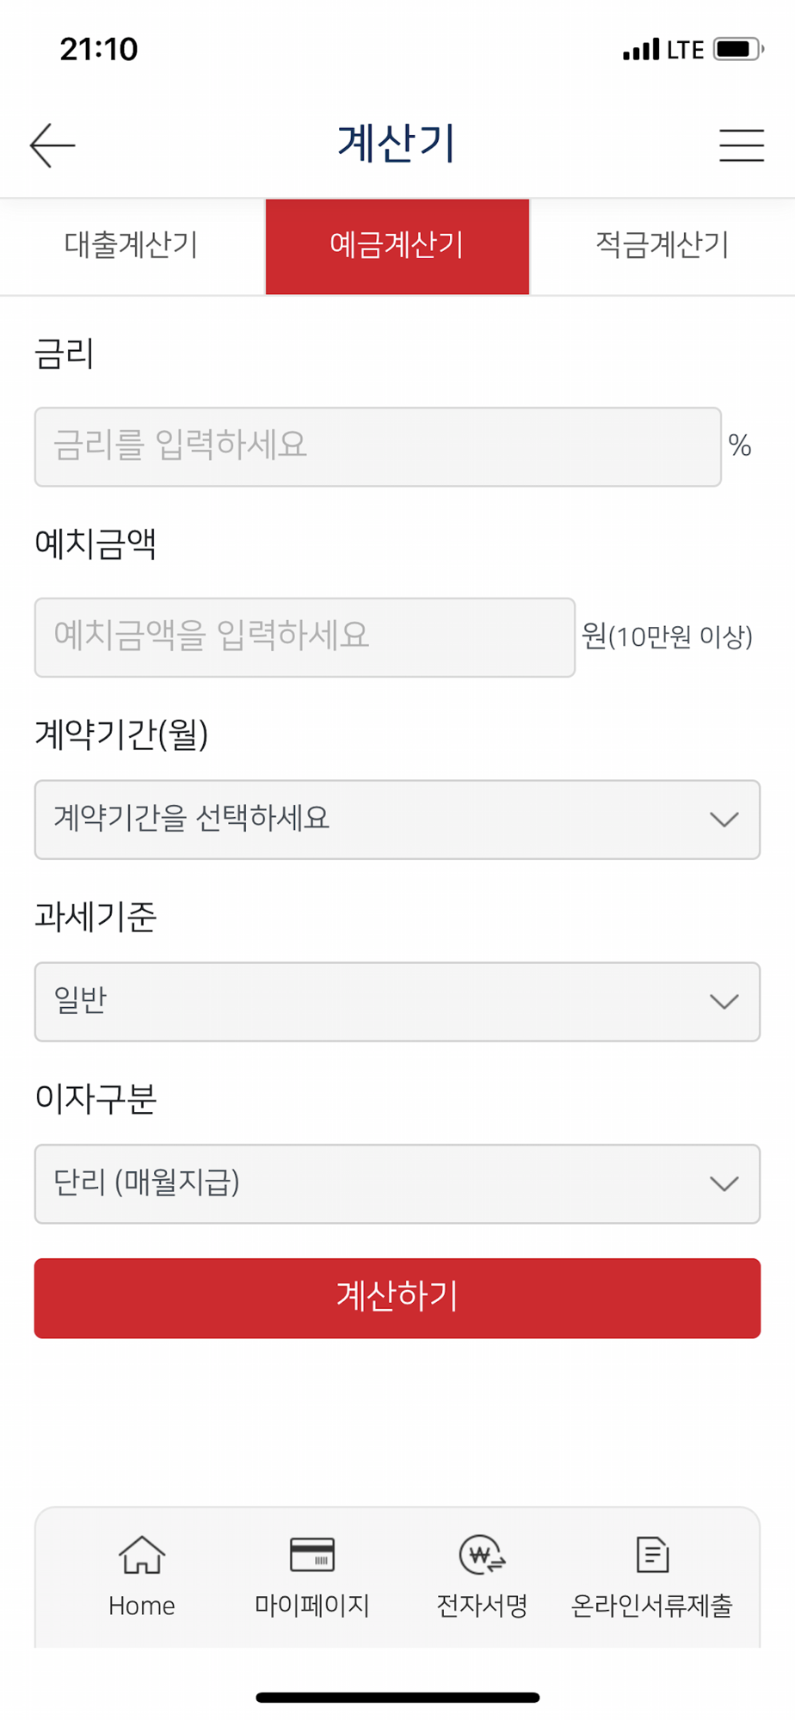Image resolution: width=795 pixels, height=1720 pixels.
Task: Tap the red 계산하기 button
Action: [397, 1298]
